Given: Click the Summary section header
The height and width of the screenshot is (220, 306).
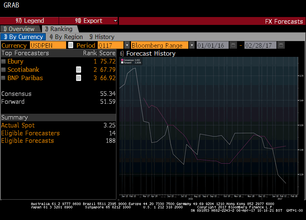Looking at the screenshot, I should (x=58, y=117).
